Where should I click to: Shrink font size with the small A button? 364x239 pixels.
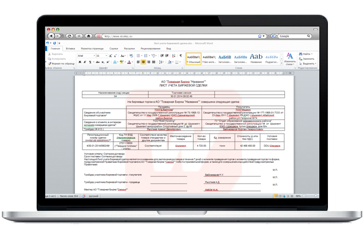pos(115,56)
